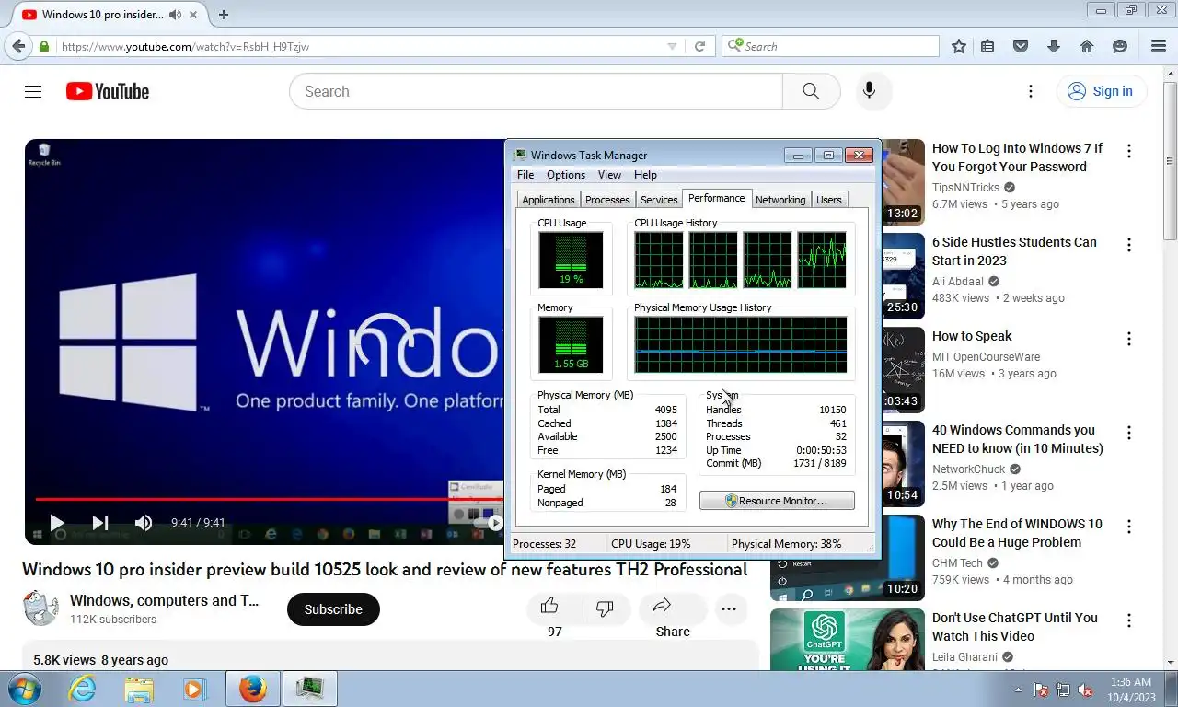Click the YouTube logo
Viewport: 1178px width, 707px height.
[108, 91]
